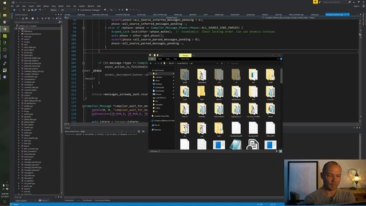Screen dimensions: 366x206
Task: Select Pictures in File Explorer sidebar
Action: [x=158, y=94]
